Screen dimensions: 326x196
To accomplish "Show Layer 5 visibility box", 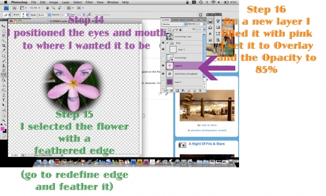I will click(x=163, y=82).
